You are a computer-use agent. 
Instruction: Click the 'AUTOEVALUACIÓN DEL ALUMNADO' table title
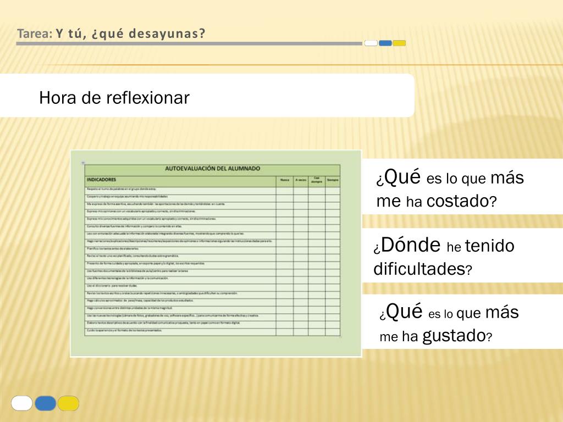(x=212, y=168)
